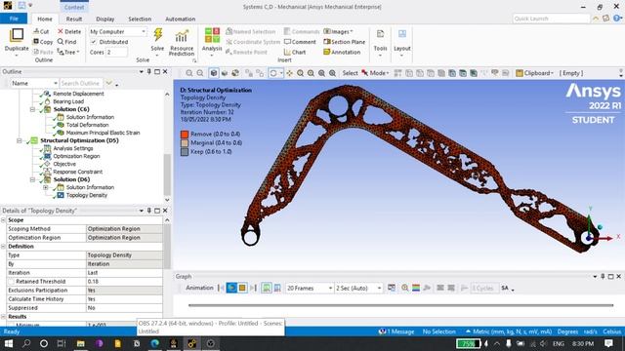Click the red Remove legend swatch
The image size is (625, 351).
pyautogui.click(x=185, y=135)
